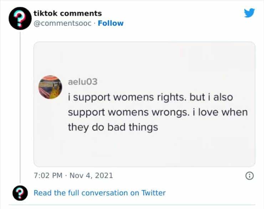Screen dimensions: 264x209
Task: Click the 7:02 PM time in timestamp
Action: tap(47, 175)
